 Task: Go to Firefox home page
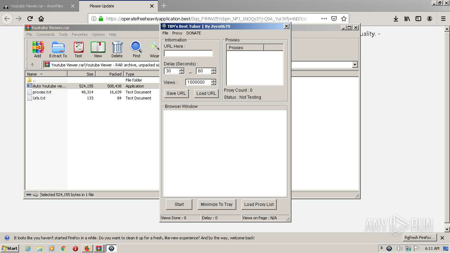coord(41,19)
